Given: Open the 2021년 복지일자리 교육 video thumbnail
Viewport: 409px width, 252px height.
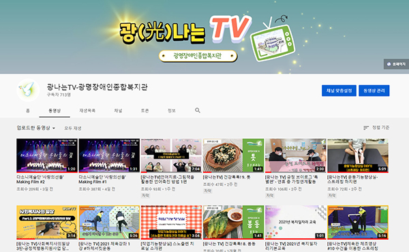Looking at the screenshot, I should coord(296,222).
